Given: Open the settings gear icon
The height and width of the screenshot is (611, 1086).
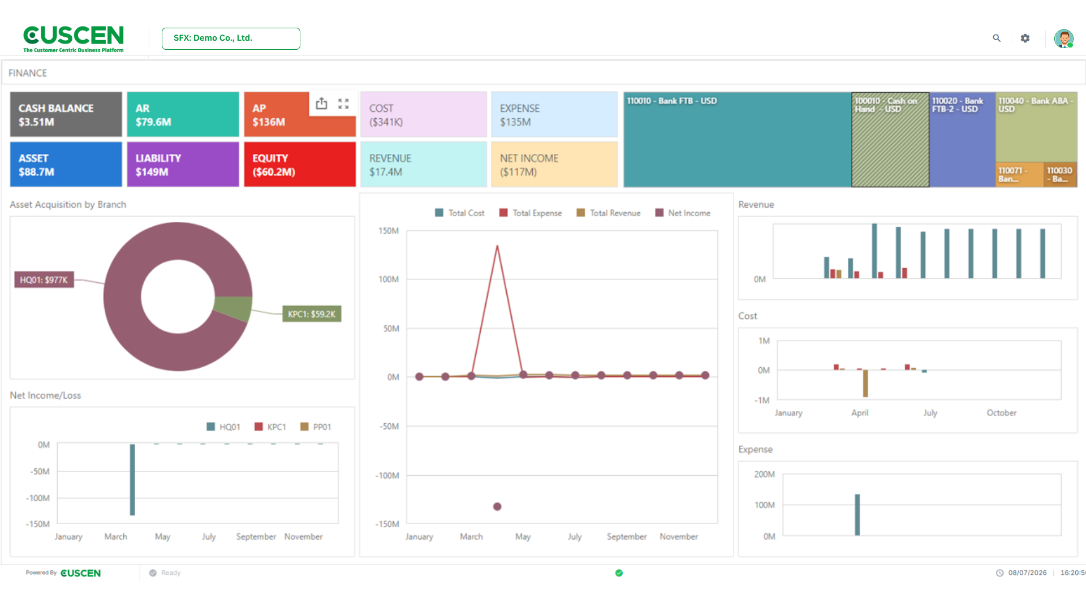Looking at the screenshot, I should click(x=1025, y=38).
